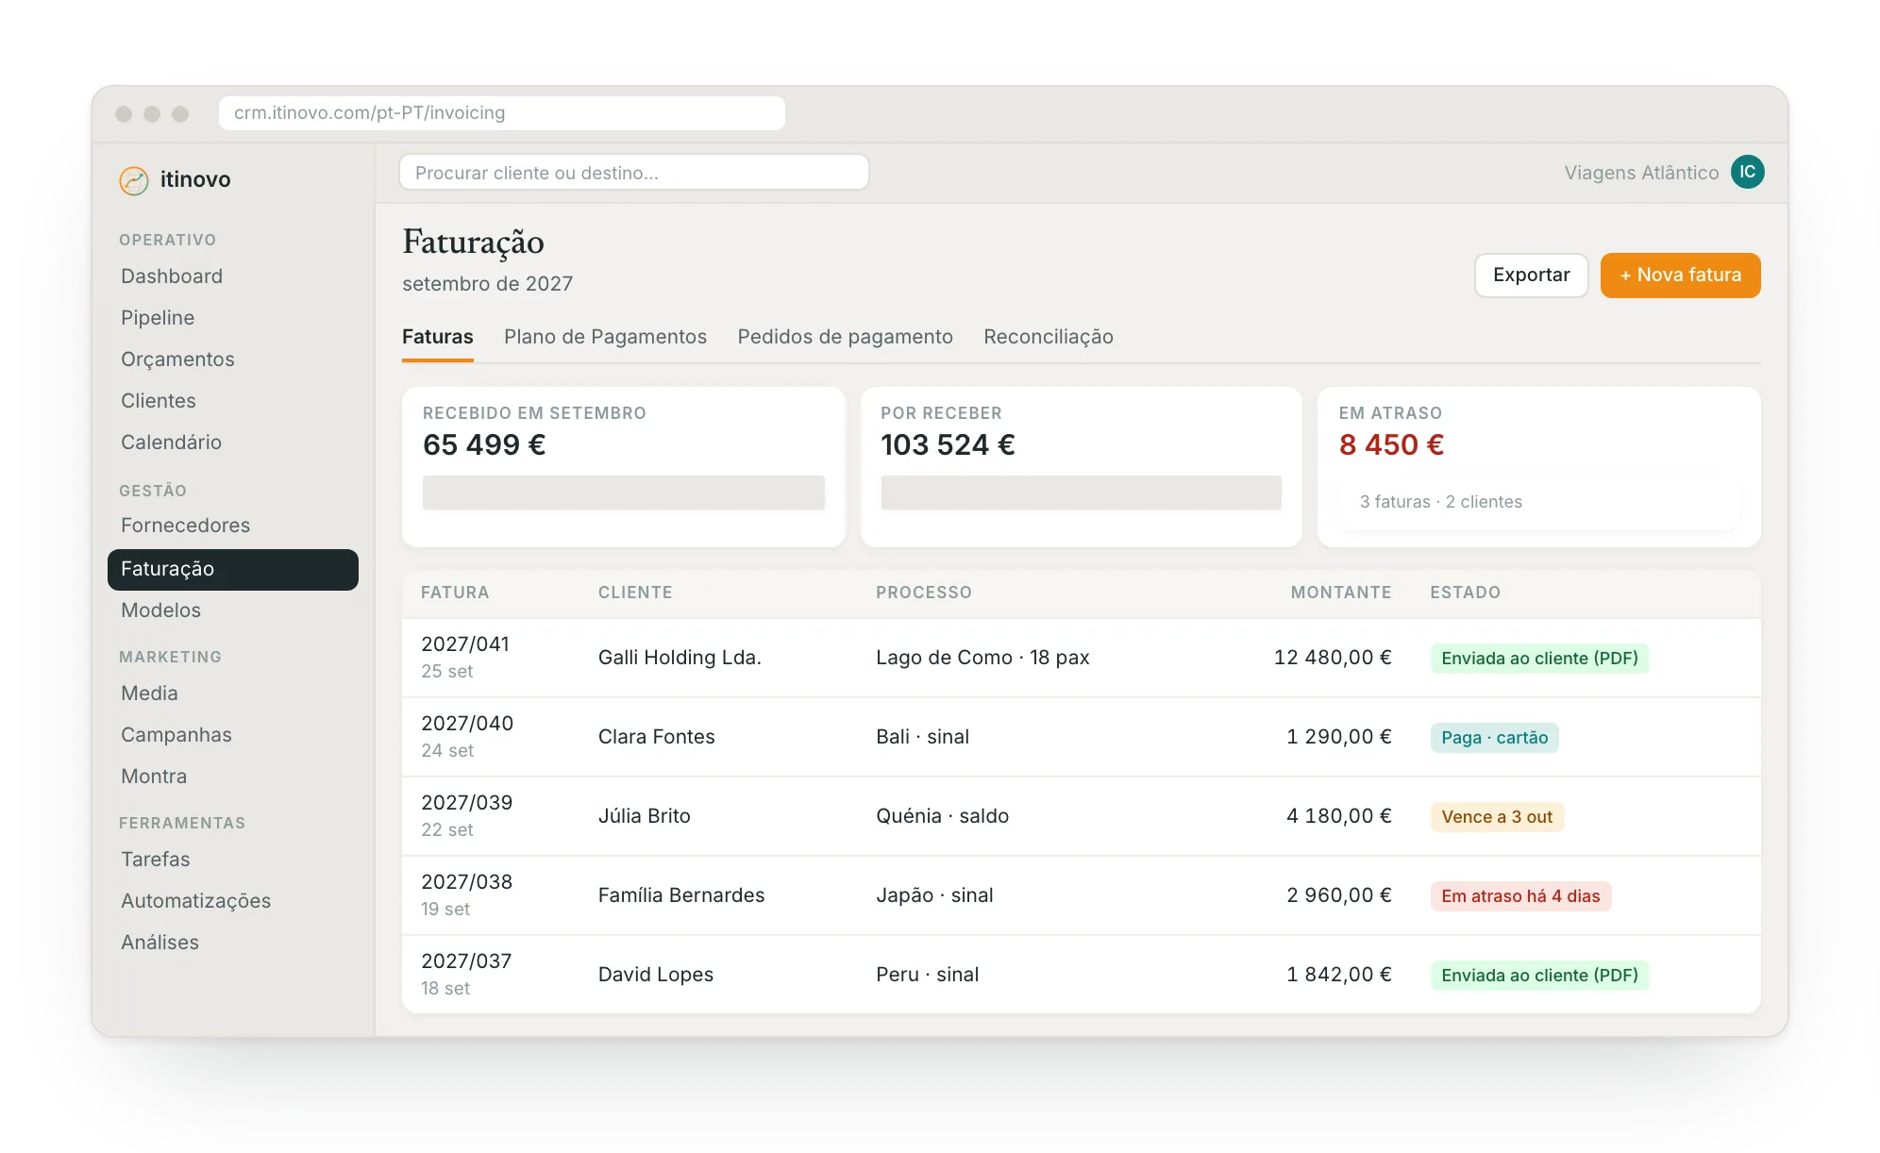1880x1153 pixels.
Task: Click Em atraso há 4 dias badge
Action: [1520, 896]
